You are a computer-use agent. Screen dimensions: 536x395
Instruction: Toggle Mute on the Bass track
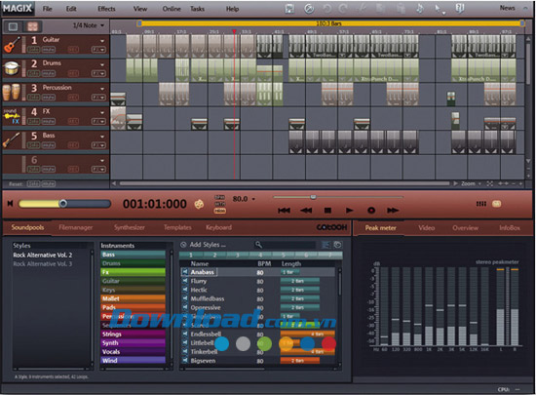[x=49, y=145]
